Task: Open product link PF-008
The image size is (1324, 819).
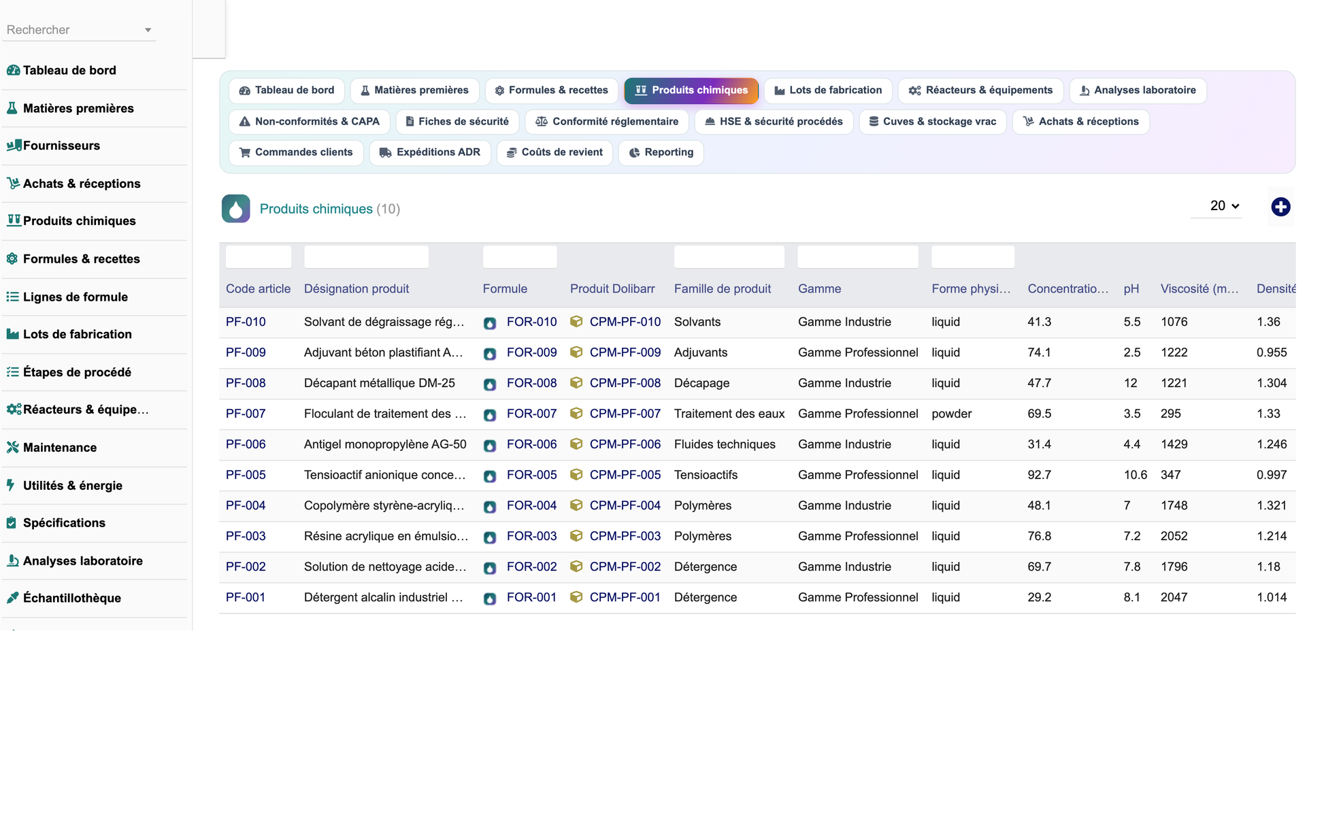Action: (x=246, y=383)
